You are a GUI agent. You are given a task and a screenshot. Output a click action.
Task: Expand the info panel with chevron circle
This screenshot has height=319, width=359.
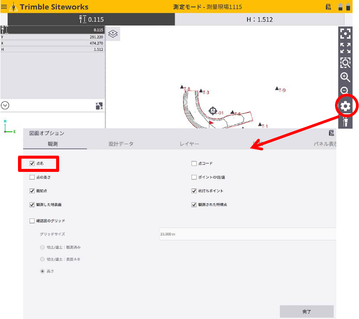6,105
